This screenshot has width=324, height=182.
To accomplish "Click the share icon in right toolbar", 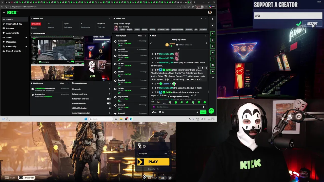I will tap(213, 78).
